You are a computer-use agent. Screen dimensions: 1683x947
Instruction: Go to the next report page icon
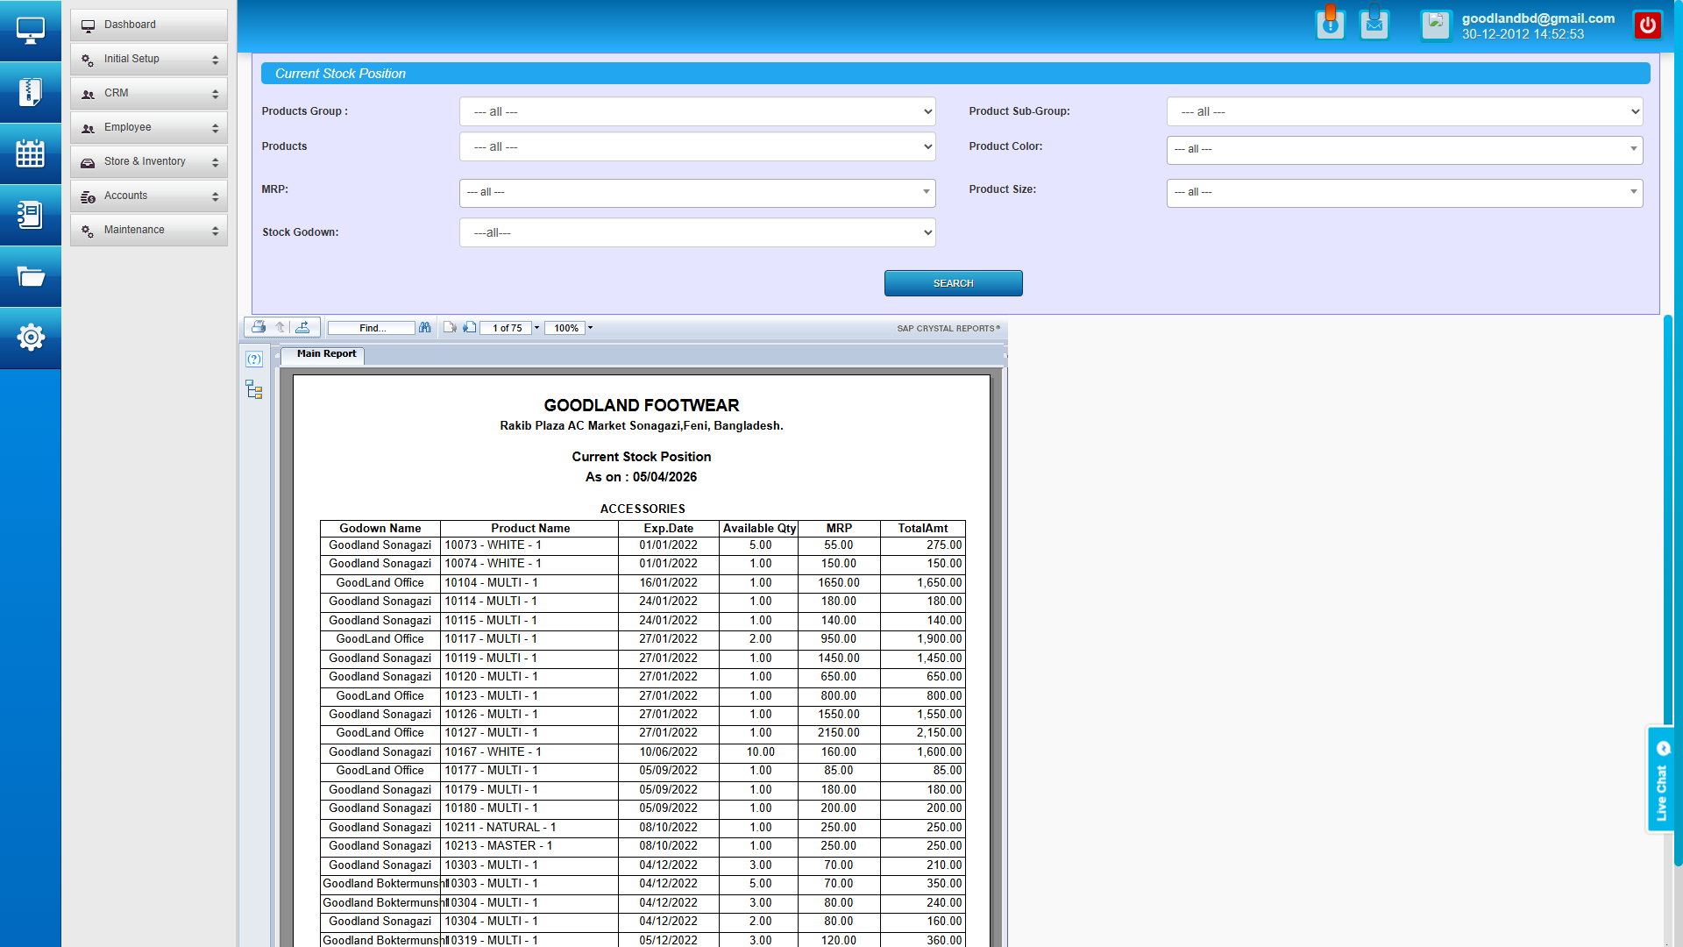point(470,327)
